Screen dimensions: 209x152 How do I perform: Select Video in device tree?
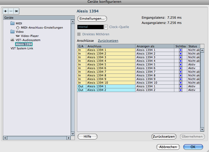tap(20, 32)
